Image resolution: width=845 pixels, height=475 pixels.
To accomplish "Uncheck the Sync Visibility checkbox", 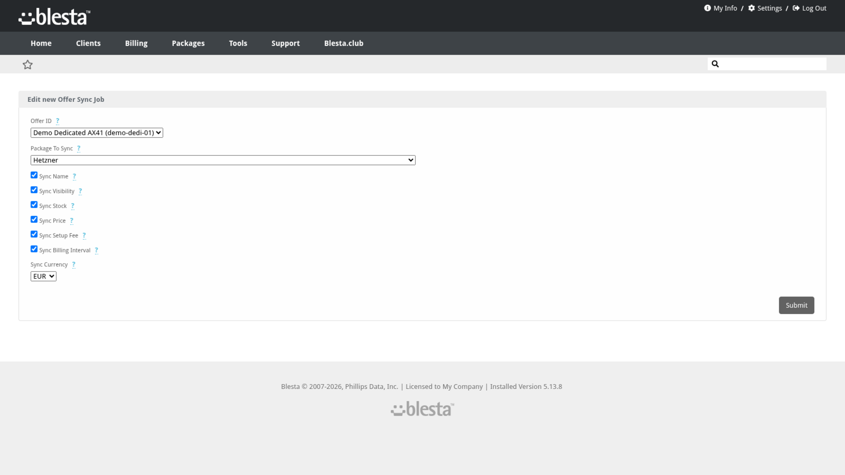I will tap(34, 190).
